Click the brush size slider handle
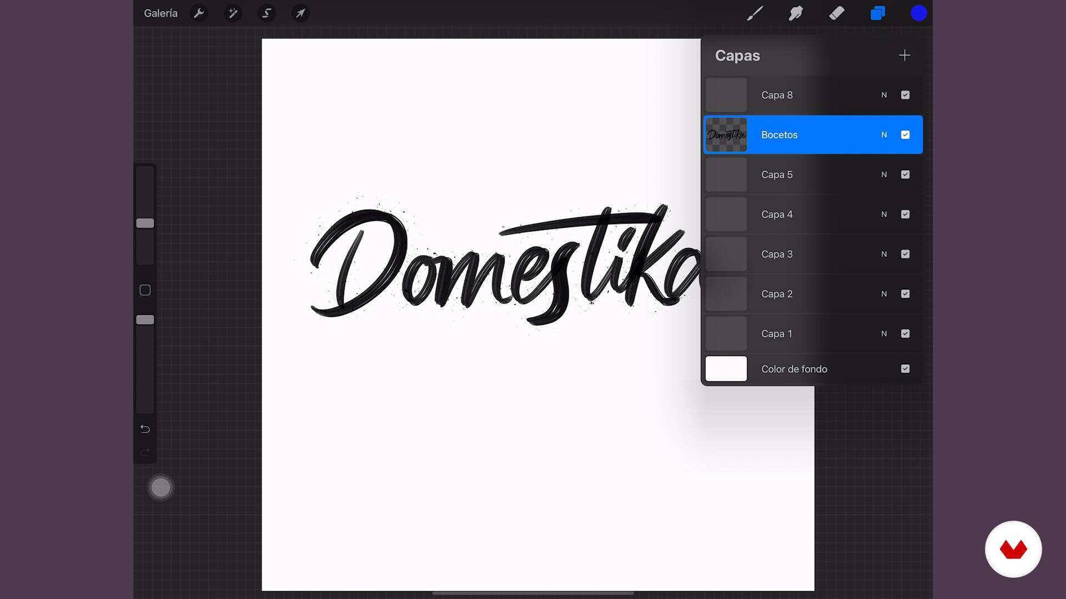 145,223
